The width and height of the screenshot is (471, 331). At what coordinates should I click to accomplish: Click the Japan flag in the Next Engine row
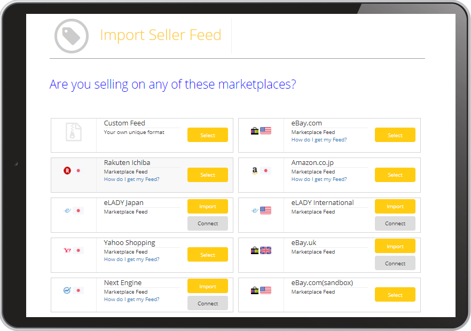pos(78,290)
